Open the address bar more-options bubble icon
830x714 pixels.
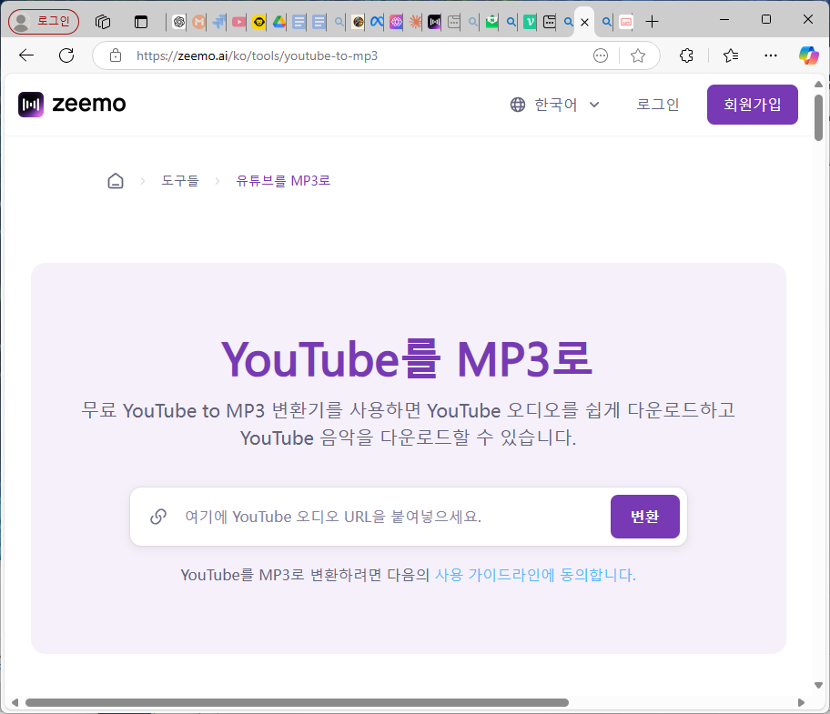[x=601, y=55]
